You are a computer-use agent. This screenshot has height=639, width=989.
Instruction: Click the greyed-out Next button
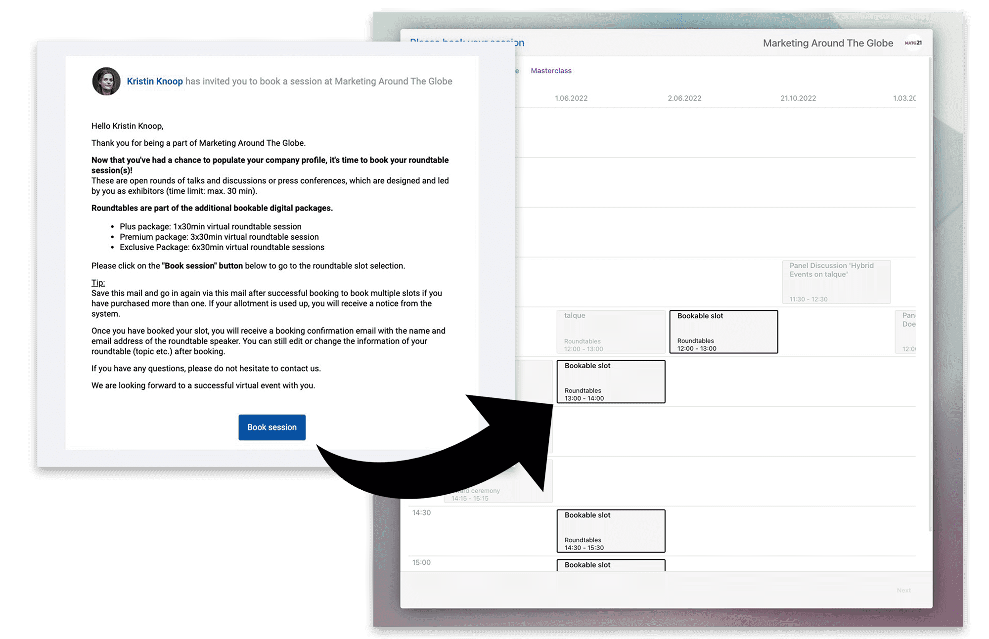903,591
